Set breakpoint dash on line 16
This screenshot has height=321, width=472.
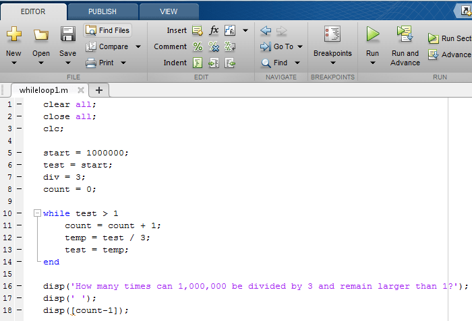click(x=20, y=286)
